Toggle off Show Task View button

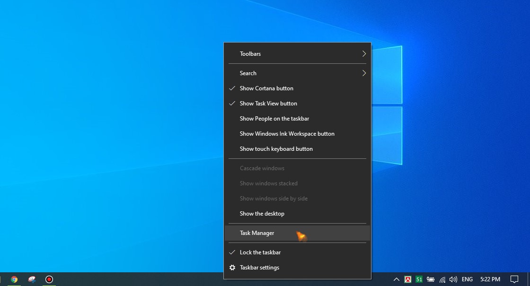coord(268,104)
